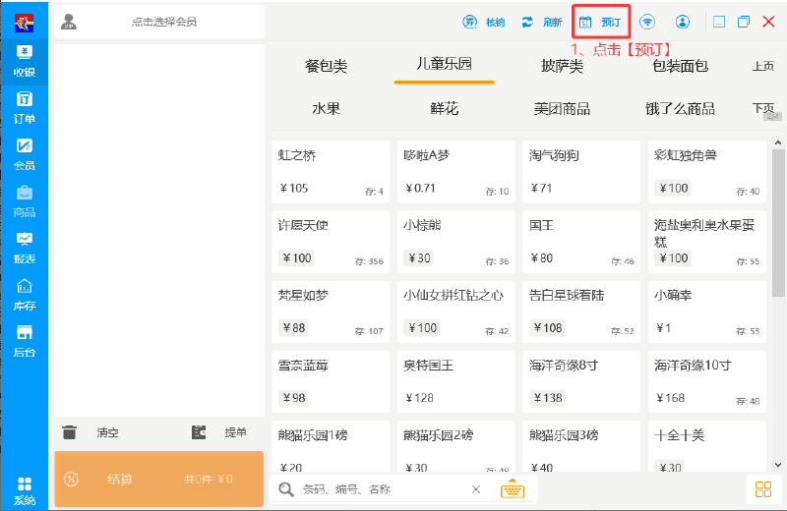Click the 条码、编号、名称 search field

(x=382, y=489)
